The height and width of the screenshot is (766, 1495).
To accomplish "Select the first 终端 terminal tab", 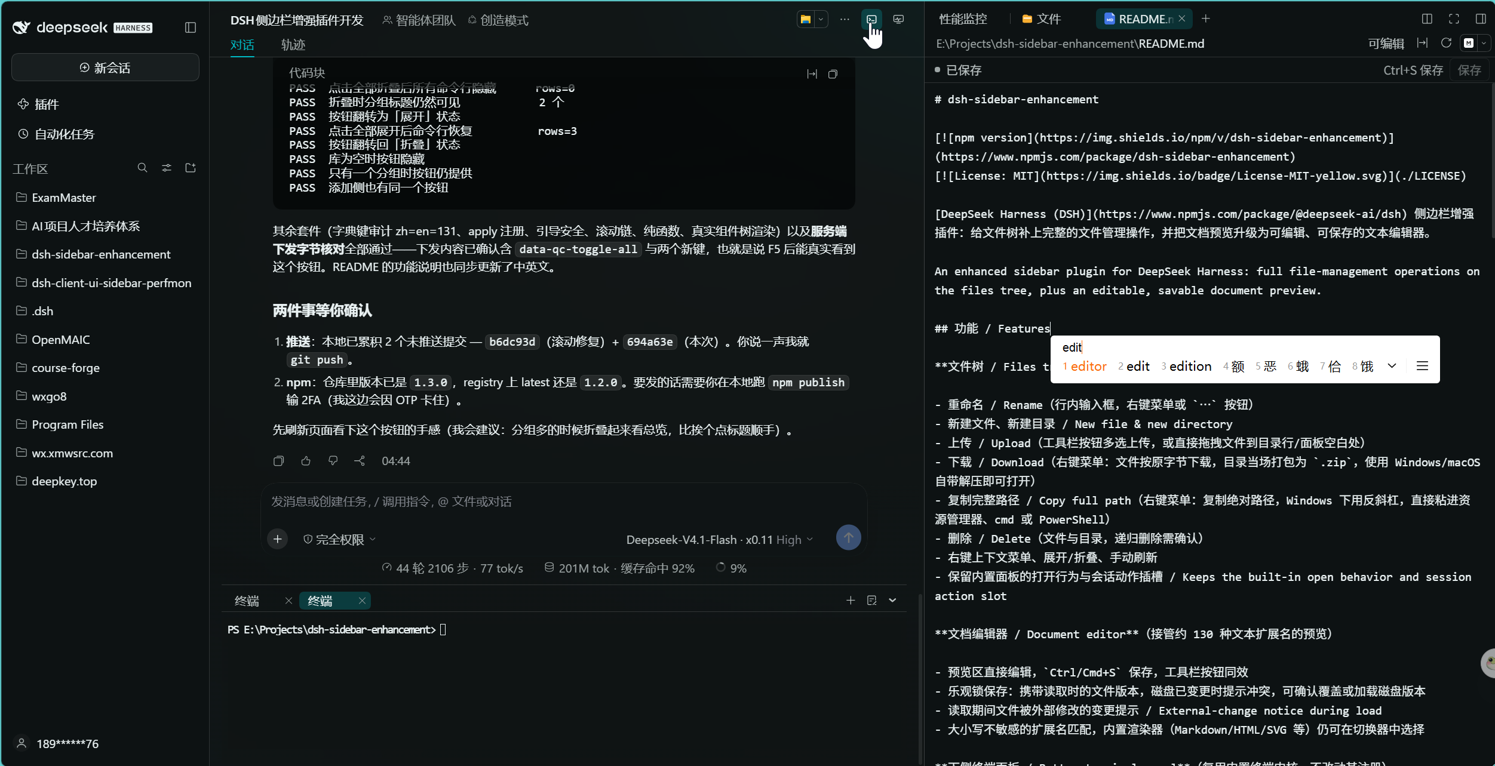I will click(x=247, y=601).
